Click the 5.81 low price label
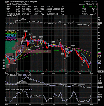Image resolution: width=104 pixels, height=106 pixels. point(88,70)
